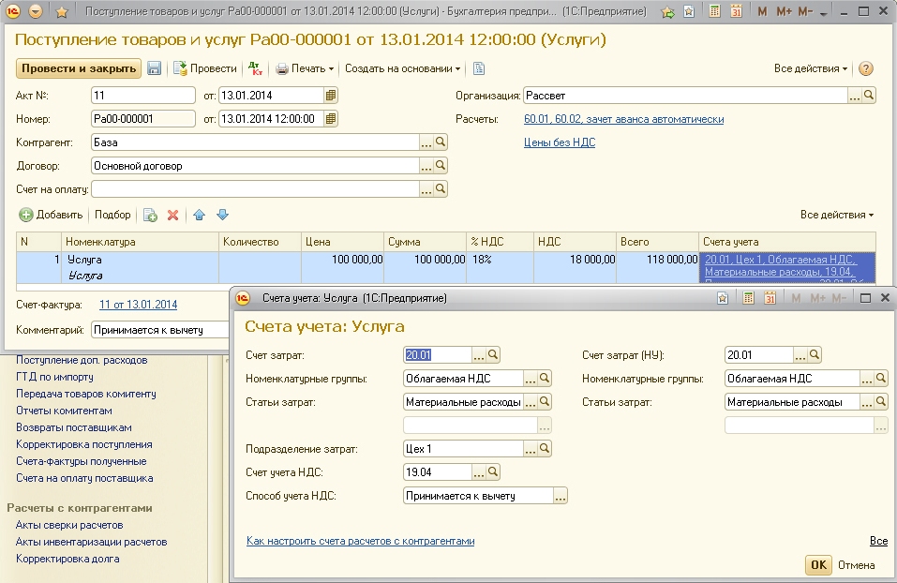Click magnifier next to Счет затрат (НУ)
This screenshot has width=897, height=583.
[x=815, y=355]
